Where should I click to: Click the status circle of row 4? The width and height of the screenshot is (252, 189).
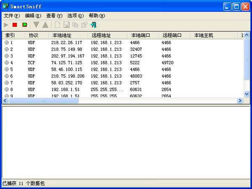point(7,63)
